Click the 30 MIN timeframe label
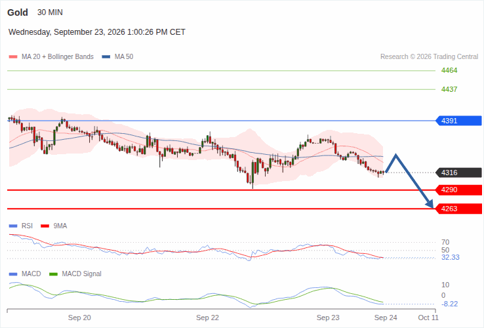 (50, 12)
